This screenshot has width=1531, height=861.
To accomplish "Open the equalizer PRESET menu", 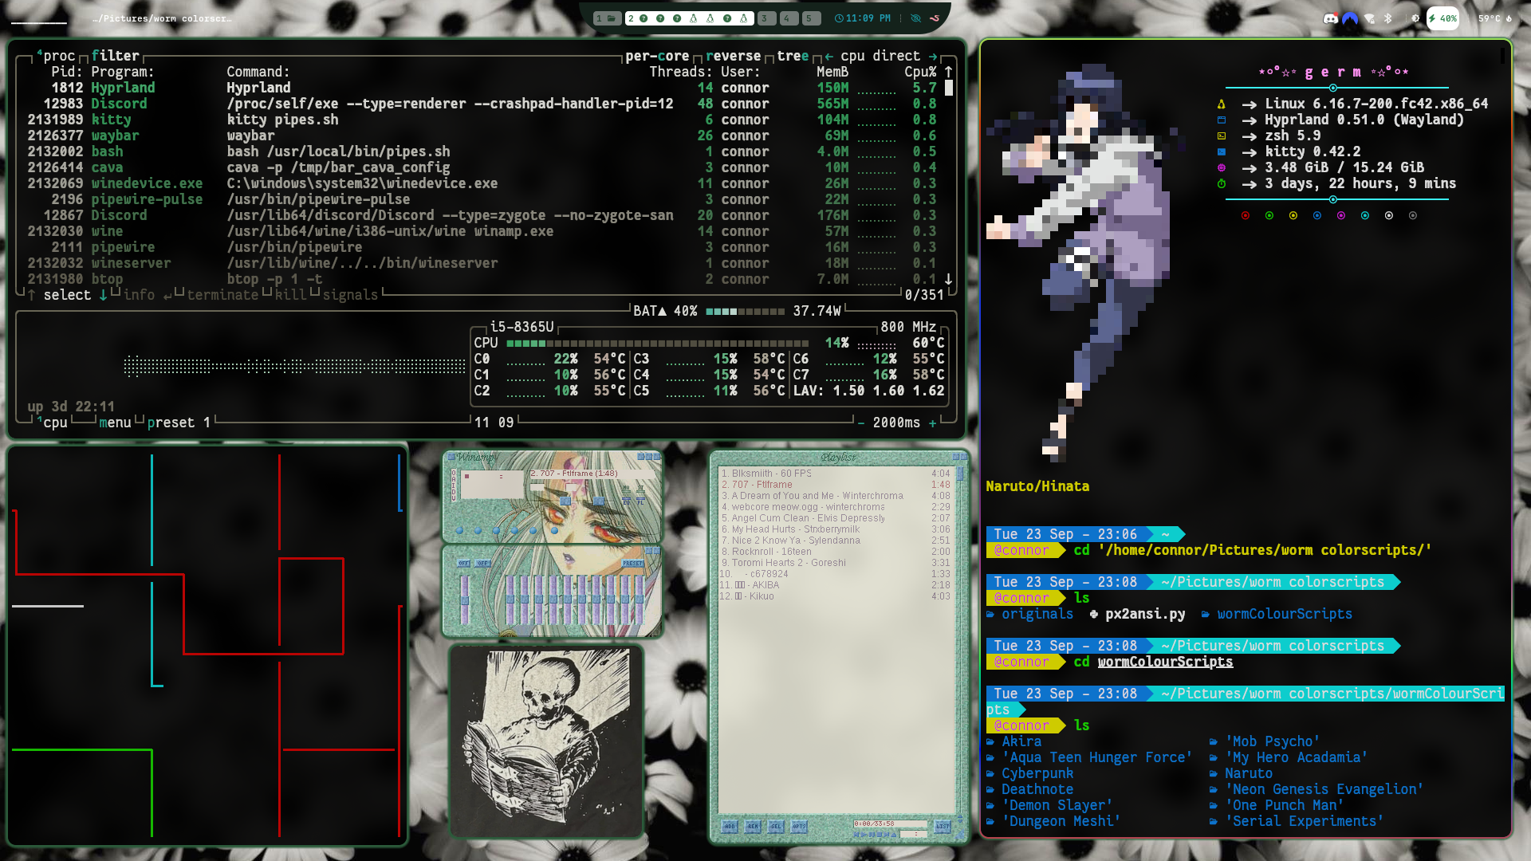I will point(632,563).
